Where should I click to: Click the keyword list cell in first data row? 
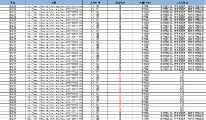pyautogui.click(x=182, y=6)
